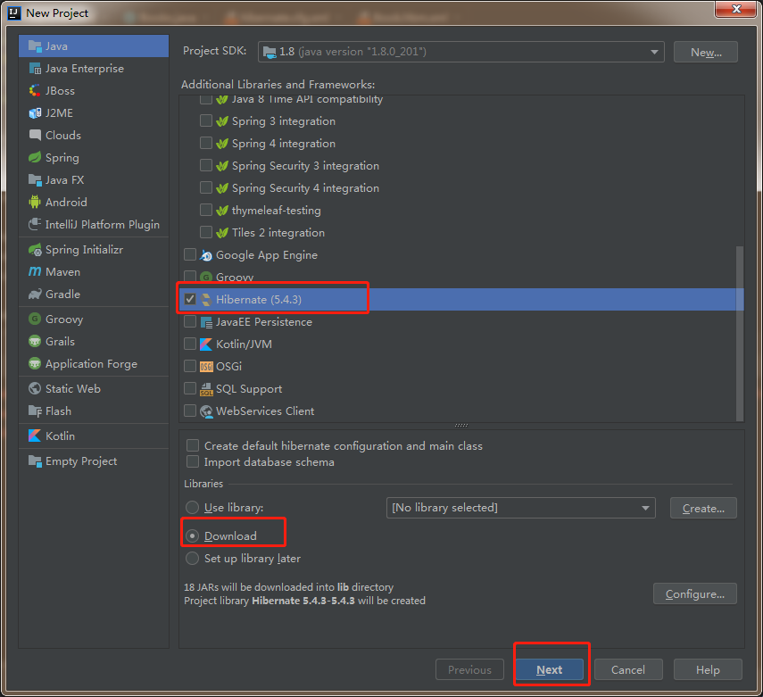Click the splitter grip below frameworks list
The image size is (763, 697).
tap(461, 426)
